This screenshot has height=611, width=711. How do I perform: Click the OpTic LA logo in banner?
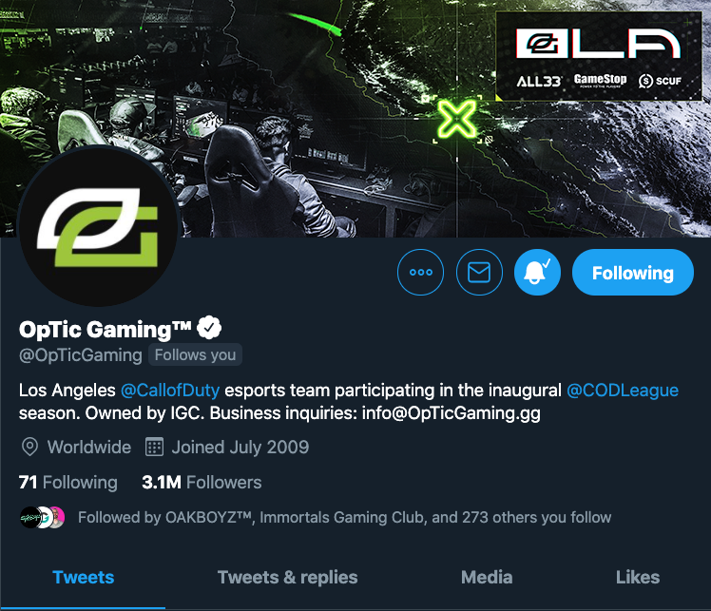(598, 44)
